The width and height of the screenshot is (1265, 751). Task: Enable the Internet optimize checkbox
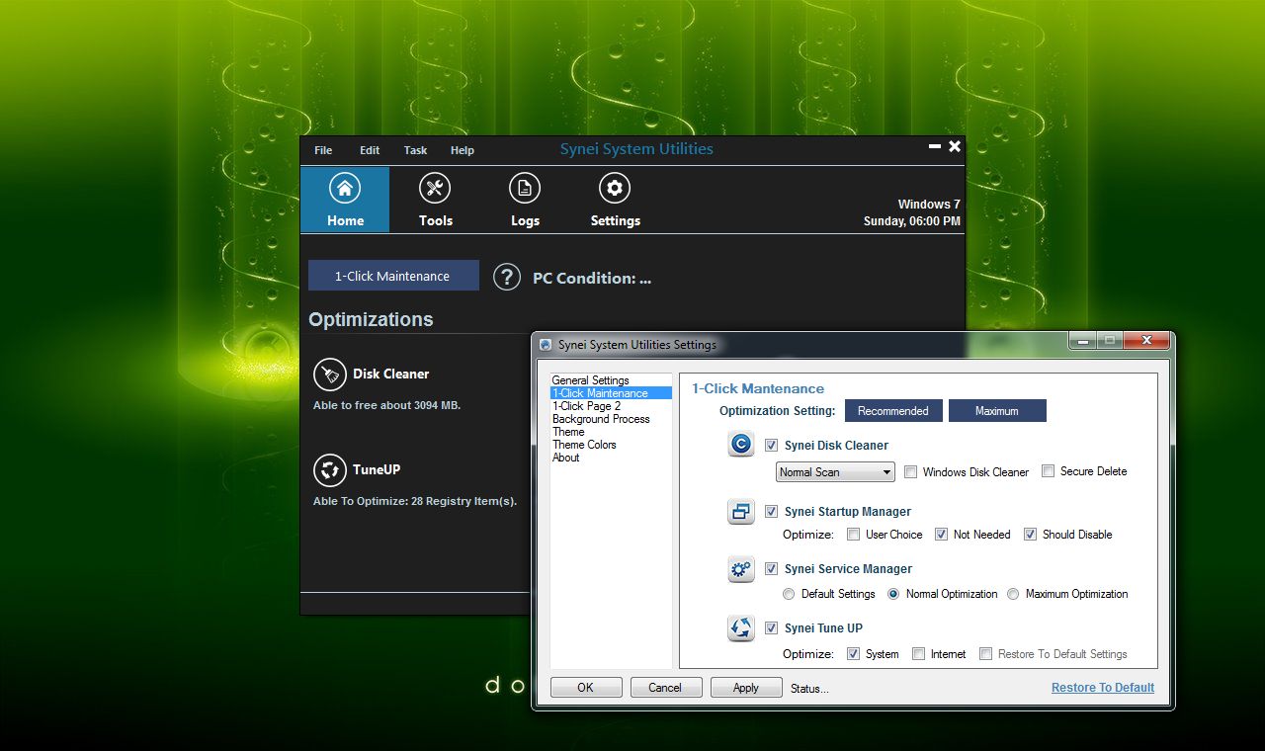click(919, 654)
